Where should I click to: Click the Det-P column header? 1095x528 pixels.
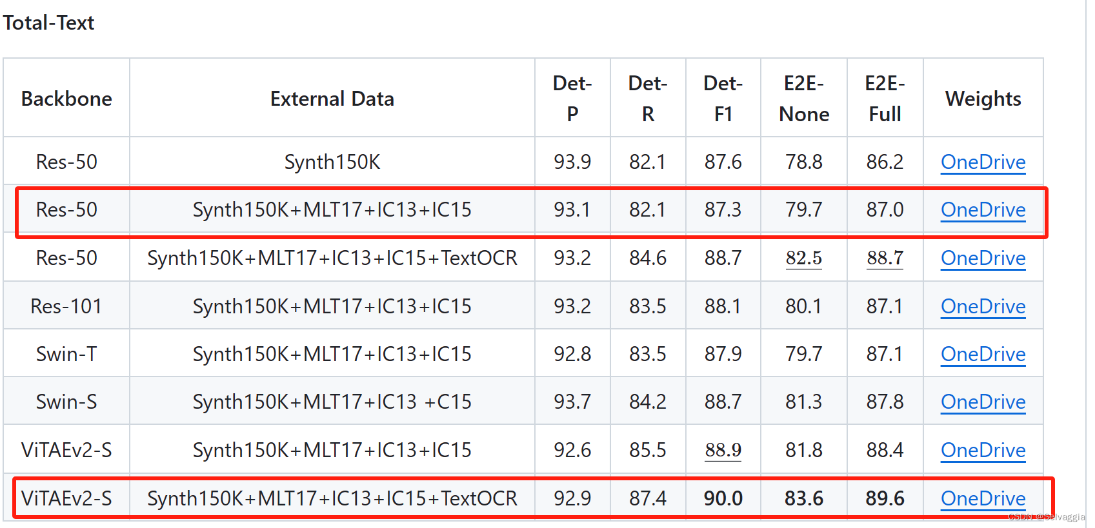tap(572, 99)
